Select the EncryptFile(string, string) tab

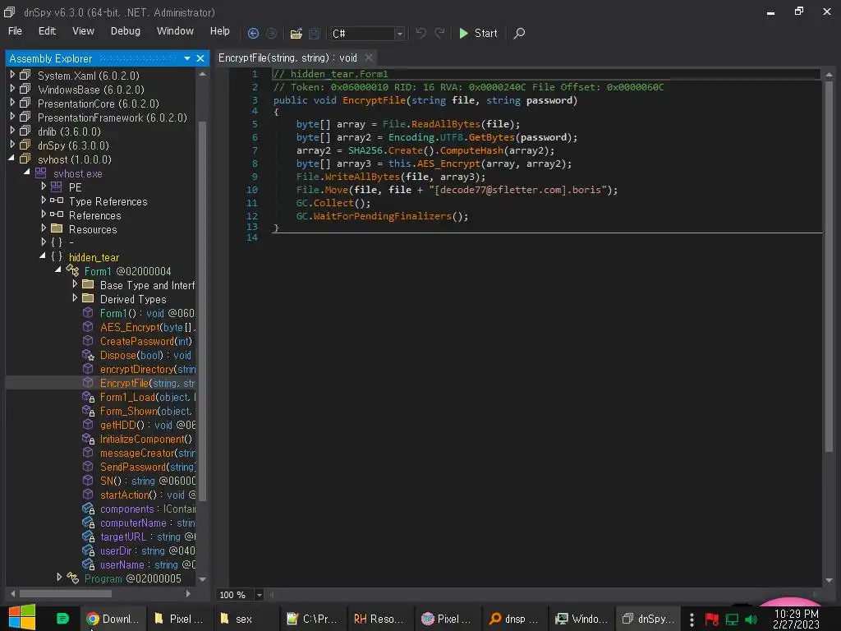pyautogui.click(x=287, y=58)
